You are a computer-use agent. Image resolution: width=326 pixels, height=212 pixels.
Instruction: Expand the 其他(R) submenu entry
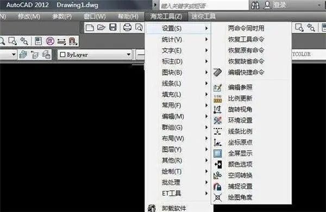pos(178,160)
